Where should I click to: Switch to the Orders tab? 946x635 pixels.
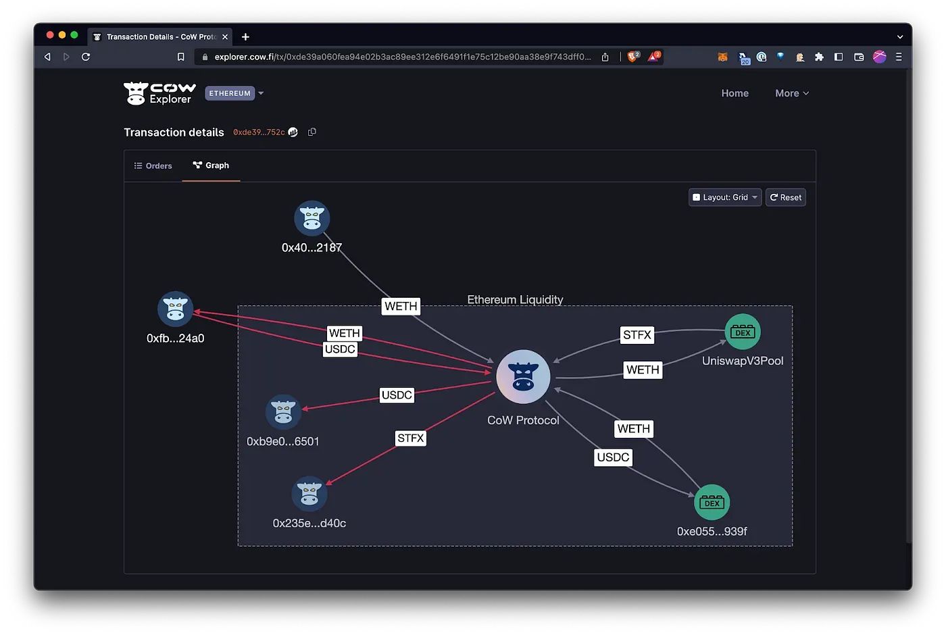pos(153,166)
